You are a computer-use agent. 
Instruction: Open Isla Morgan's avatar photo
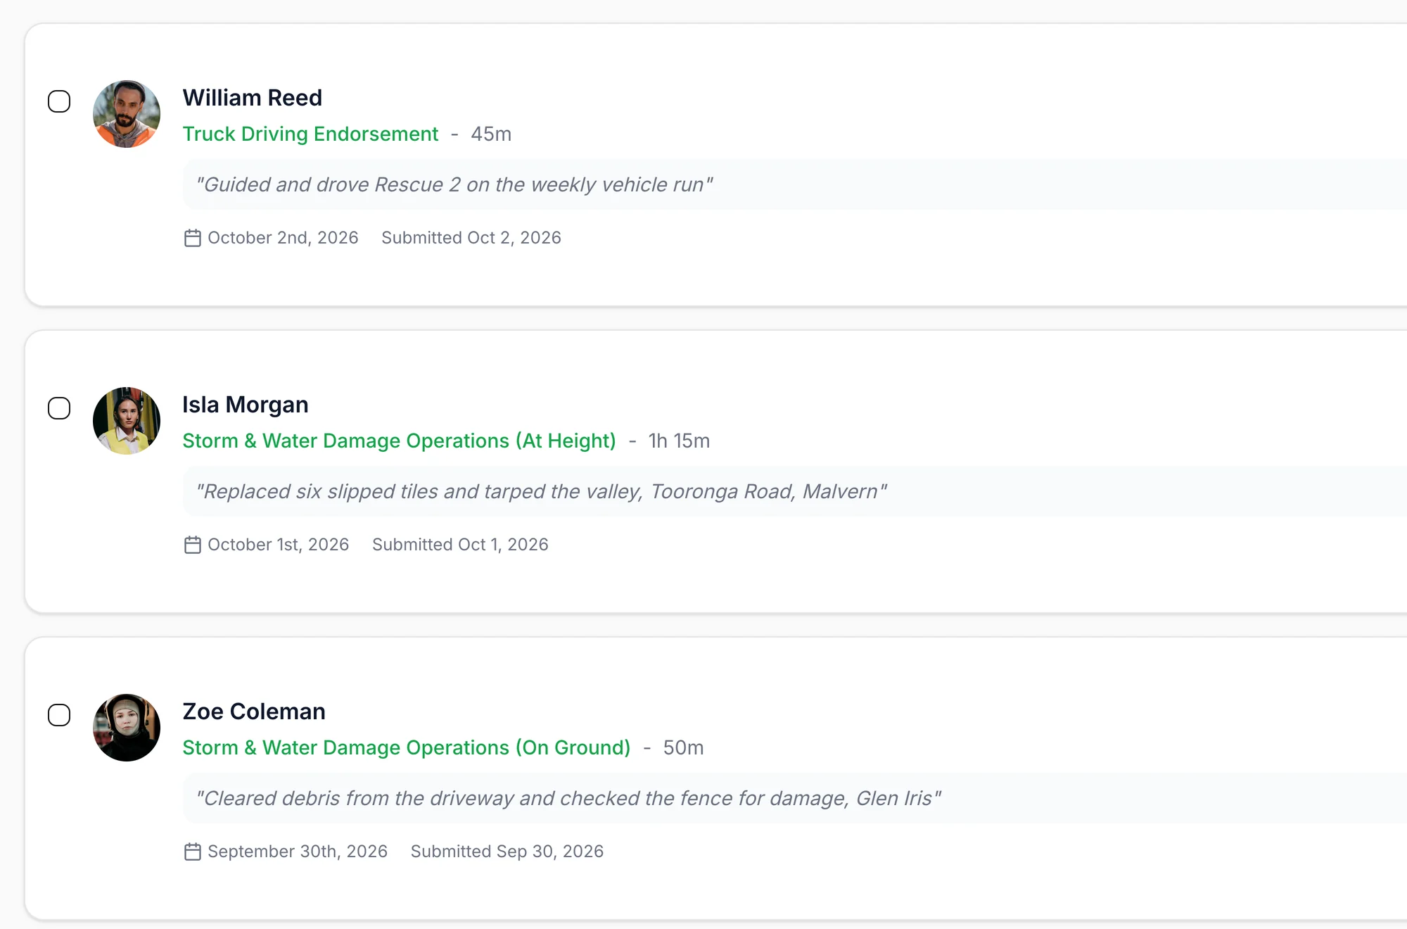[x=127, y=421]
